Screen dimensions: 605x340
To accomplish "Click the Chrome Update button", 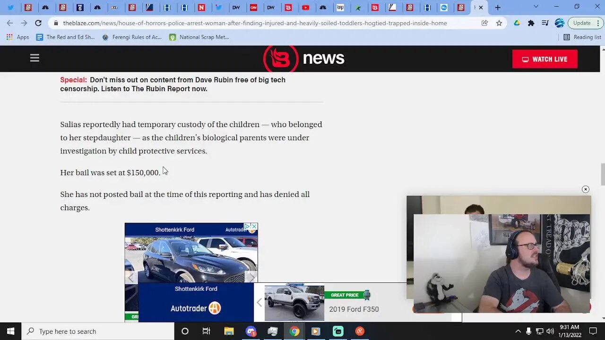I will pyautogui.click(x=584, y=23).
